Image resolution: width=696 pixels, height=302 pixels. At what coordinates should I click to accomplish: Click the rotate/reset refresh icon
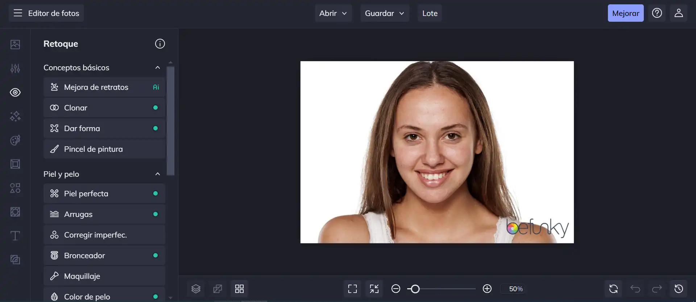coord(613,289)
